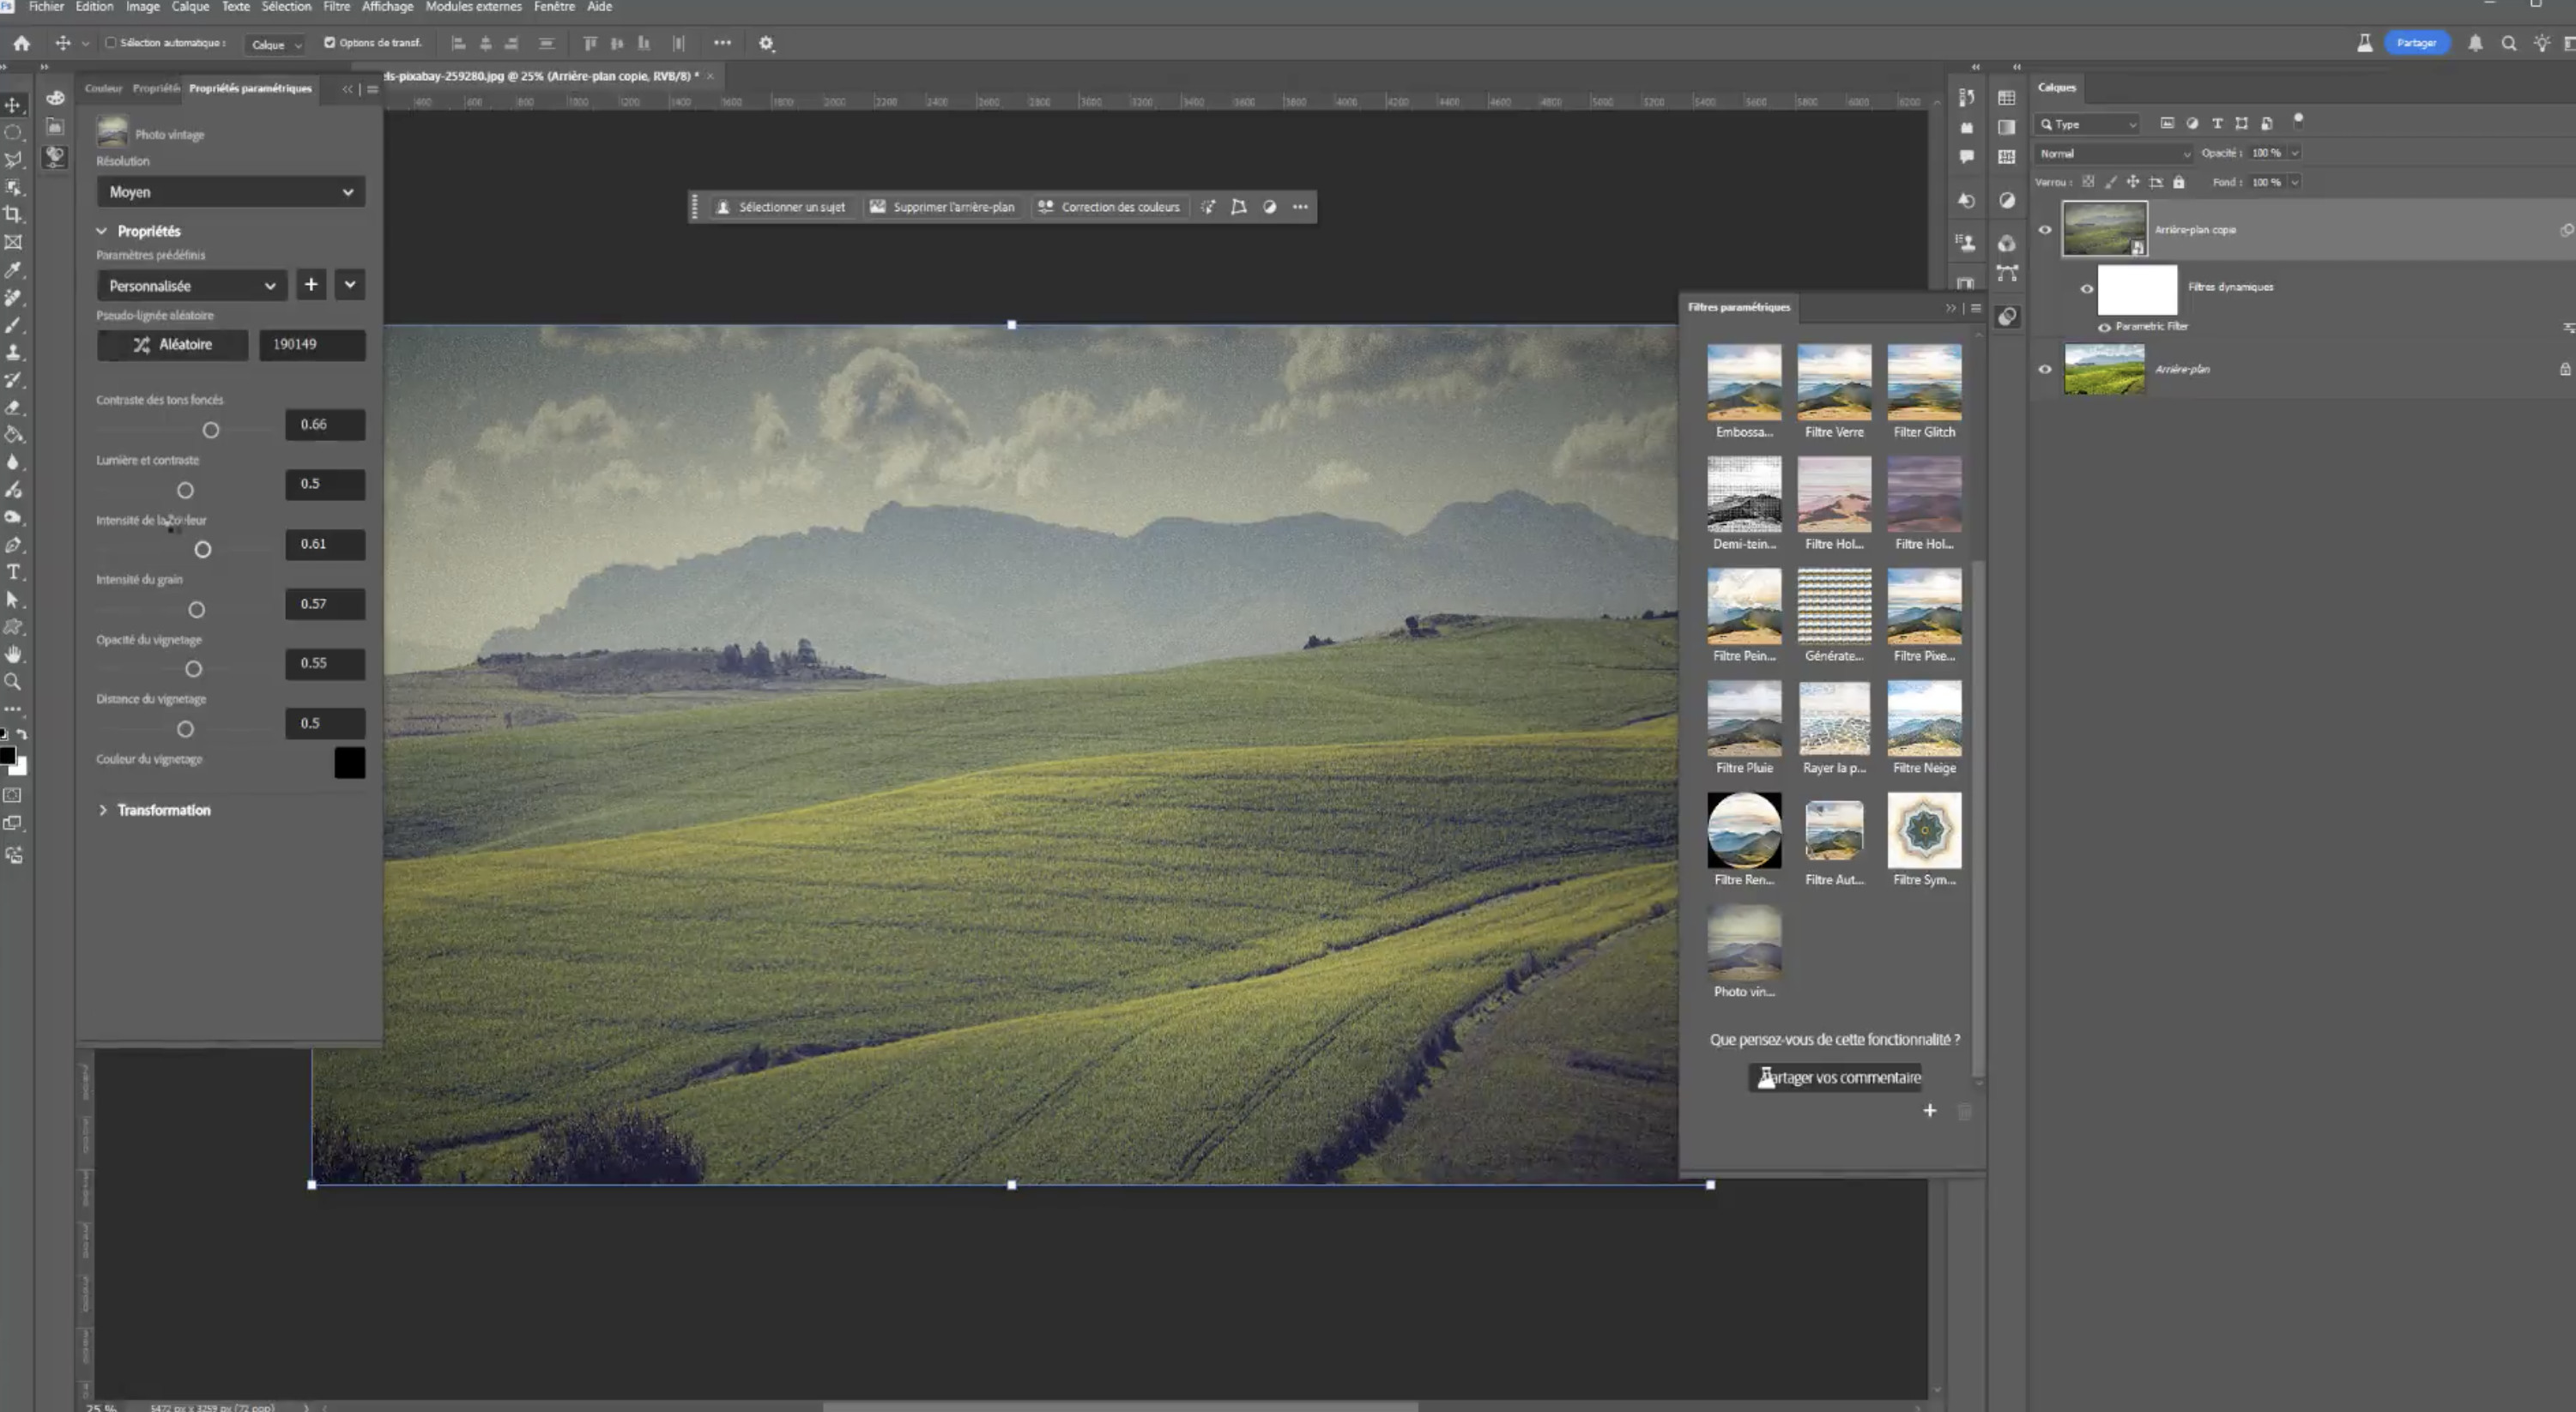Select the Eraser tool
Image resolution: width=2576 pixels, height=1412 pixels.
point(13,407)
